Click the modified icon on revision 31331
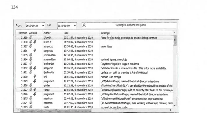Screen dimensions: 207x113 [x=31, y=72]
